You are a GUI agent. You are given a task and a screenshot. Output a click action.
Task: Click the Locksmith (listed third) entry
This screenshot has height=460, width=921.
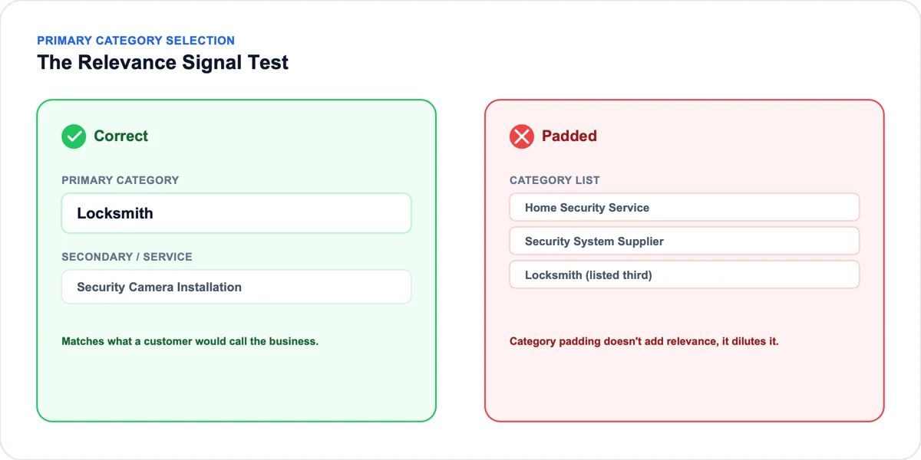coord(685,274)
